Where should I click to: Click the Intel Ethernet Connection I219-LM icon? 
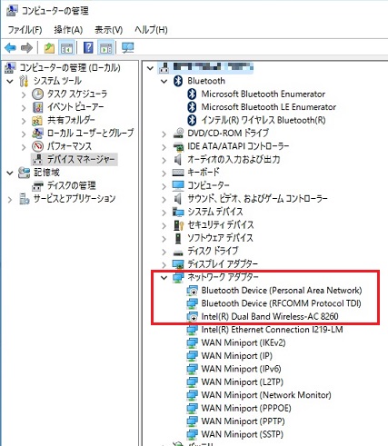[x=192, y=330]
